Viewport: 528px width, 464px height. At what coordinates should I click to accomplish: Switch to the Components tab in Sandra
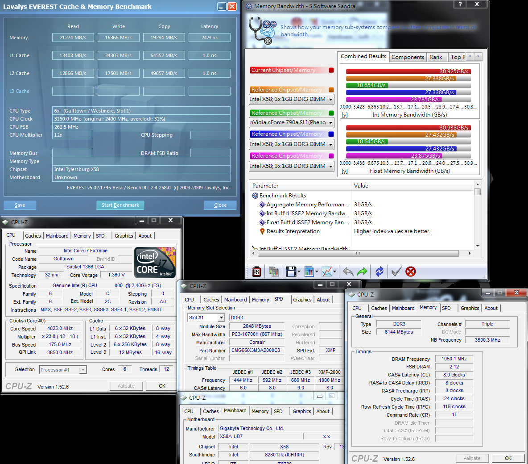(408, 57)
